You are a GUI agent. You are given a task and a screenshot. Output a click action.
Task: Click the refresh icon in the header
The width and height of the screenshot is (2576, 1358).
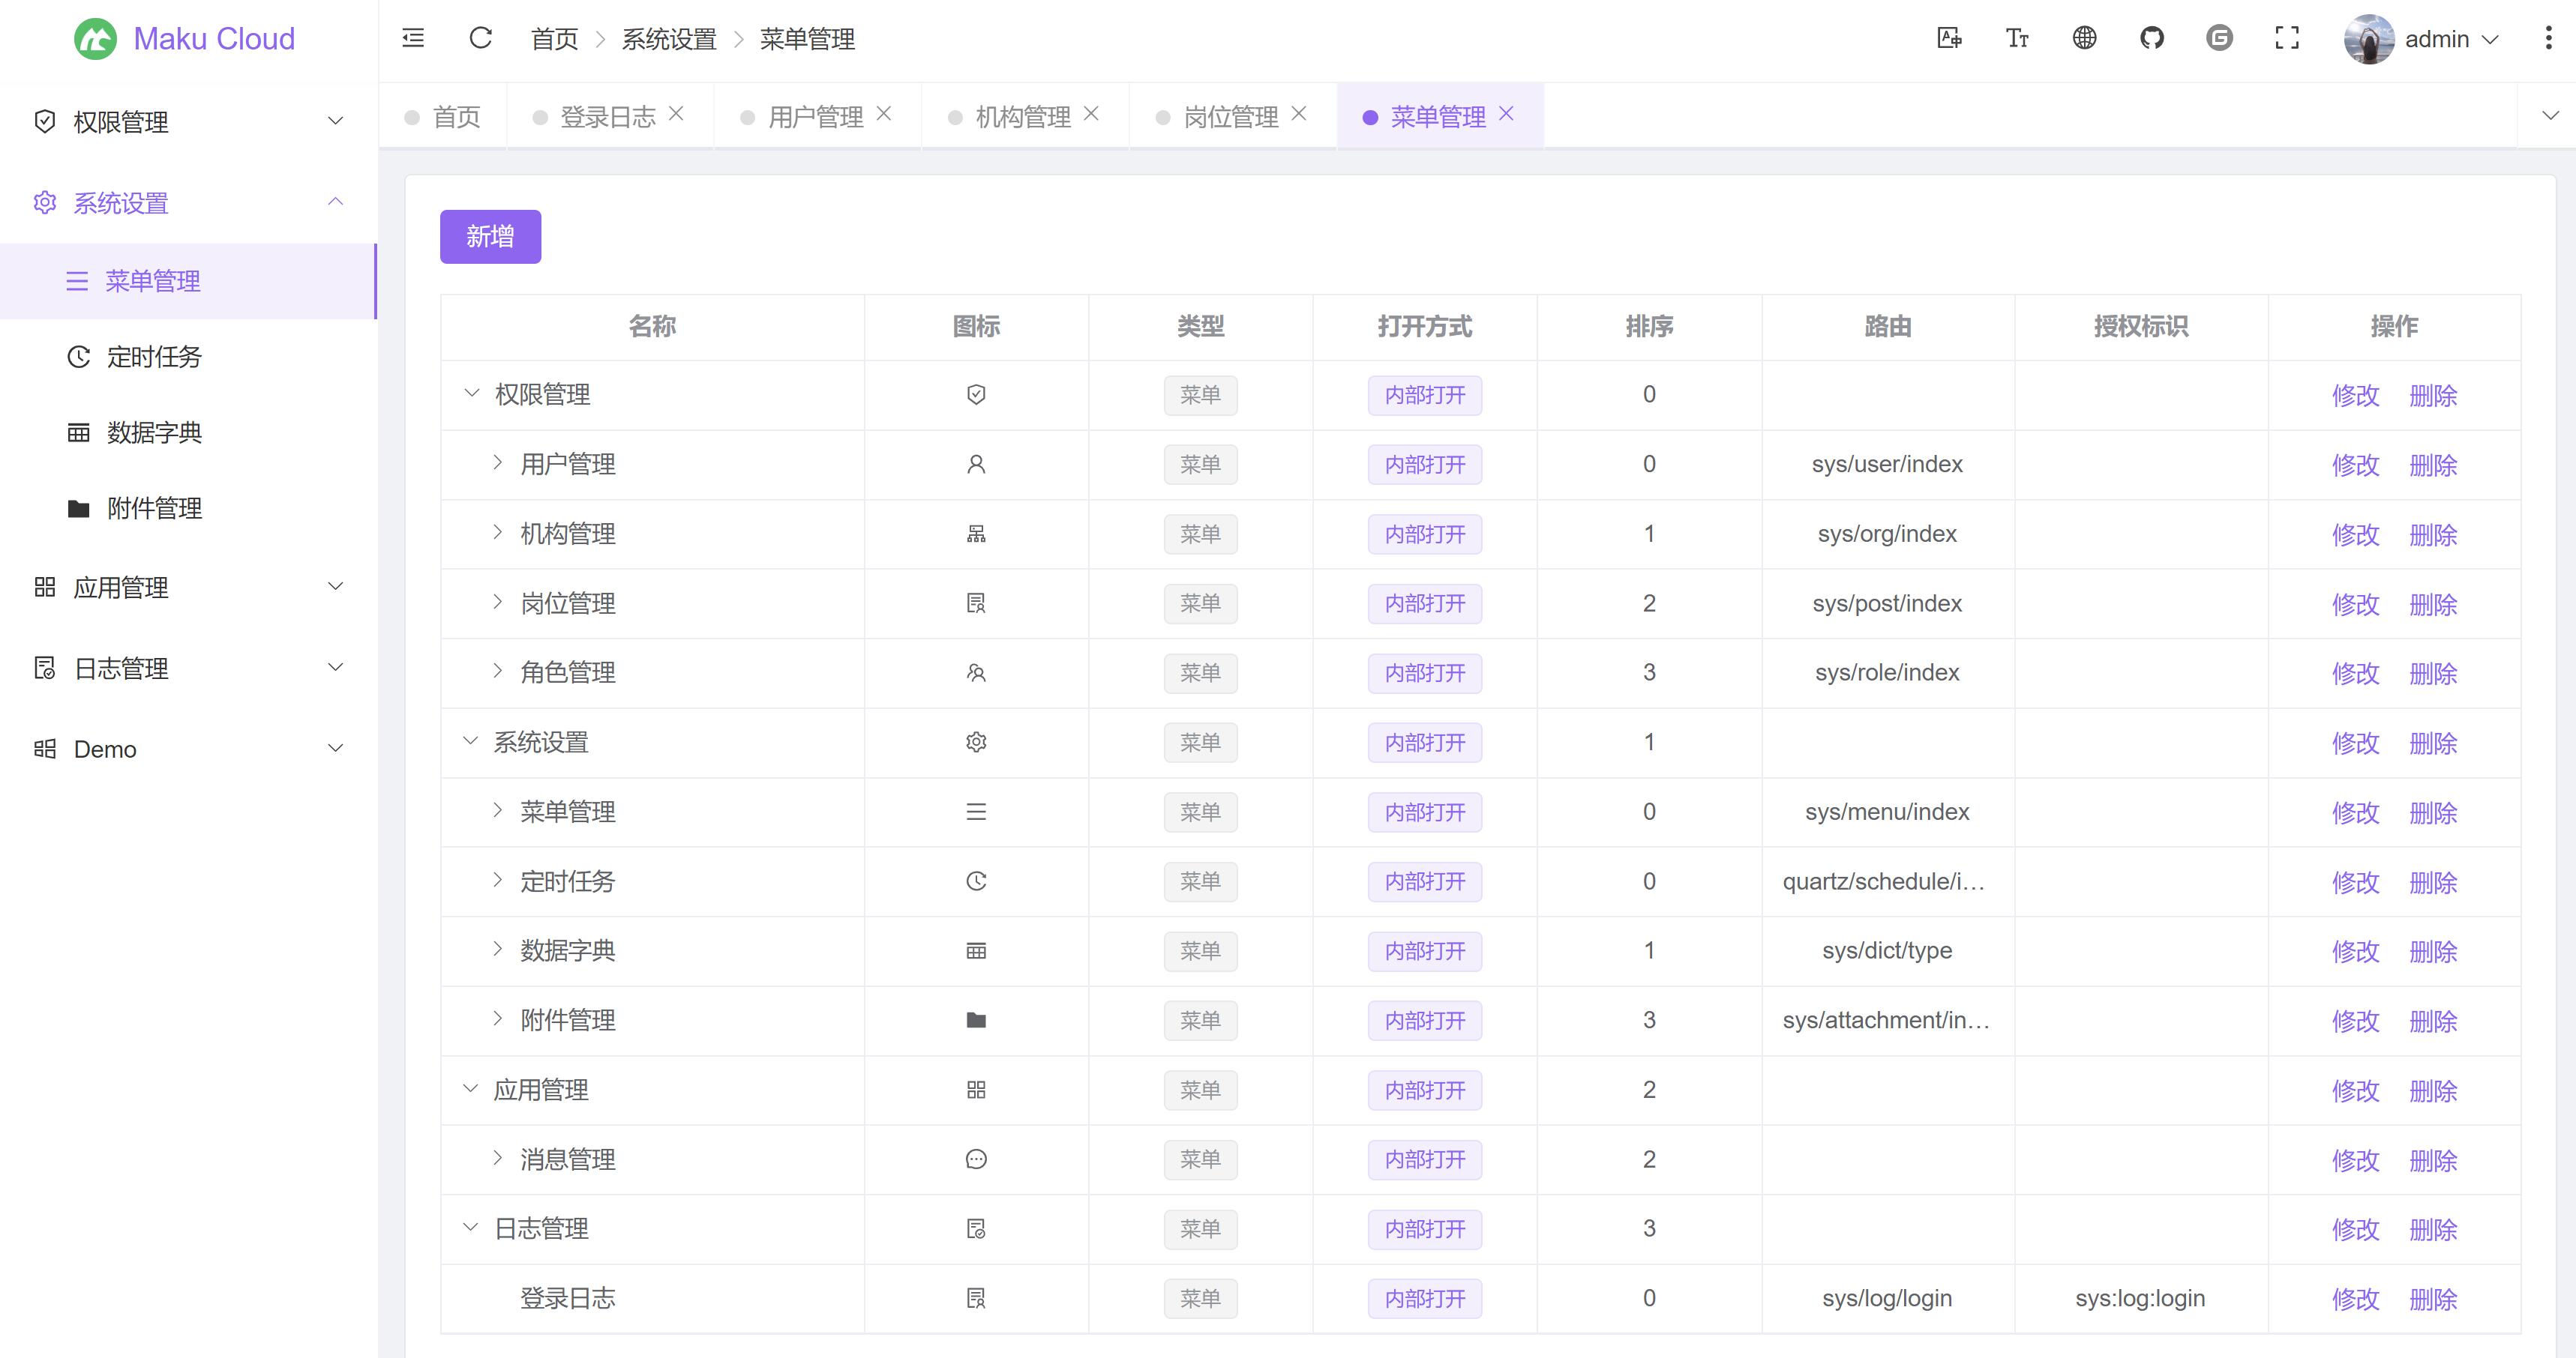[x=481, y=39]
